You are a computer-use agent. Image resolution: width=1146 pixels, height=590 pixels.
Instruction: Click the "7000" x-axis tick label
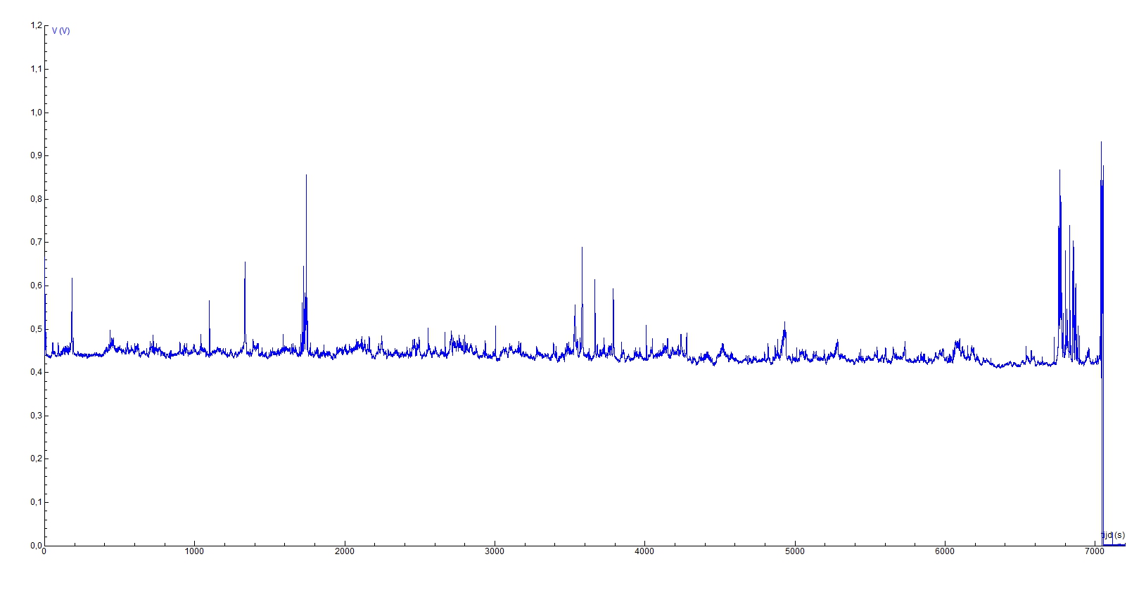pos(1095,551)
